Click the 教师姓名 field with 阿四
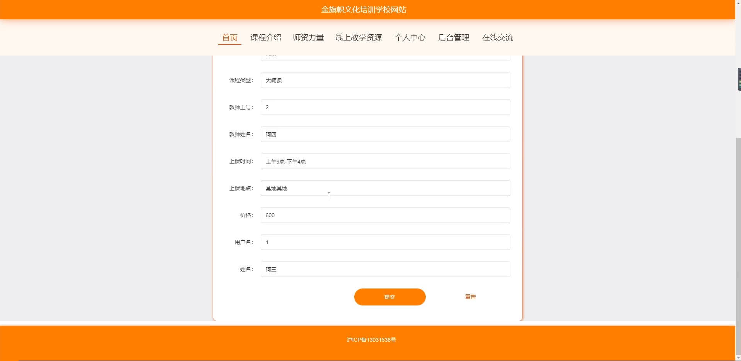 (386, 134)
